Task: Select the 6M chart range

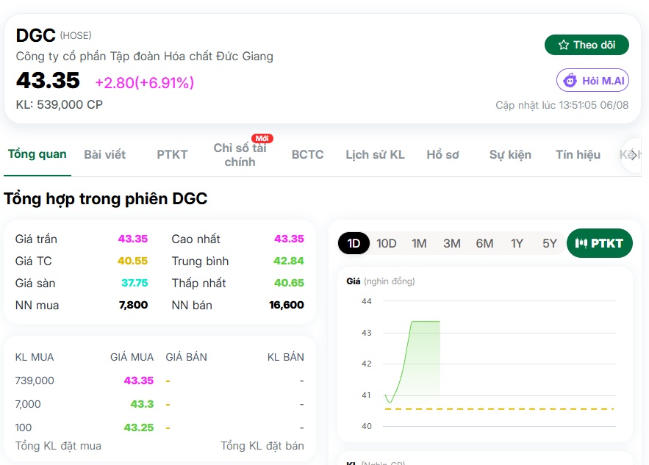Action: [484, 243]
